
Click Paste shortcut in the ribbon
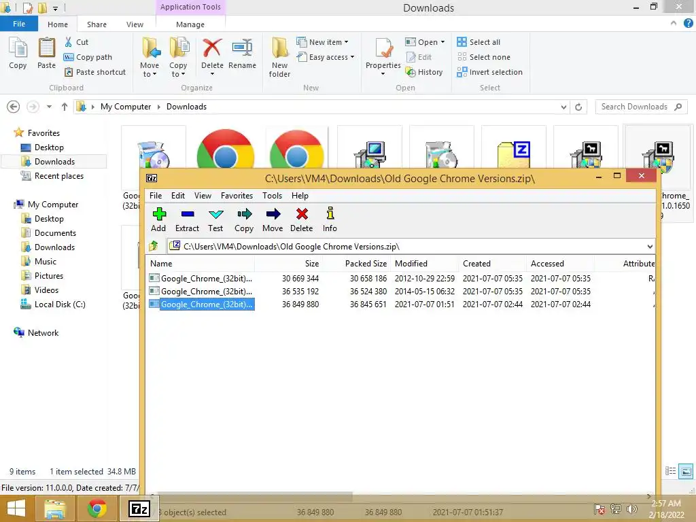click(95, 72)
